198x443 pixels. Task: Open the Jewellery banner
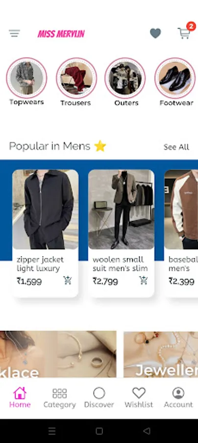(x=161, y=354)
